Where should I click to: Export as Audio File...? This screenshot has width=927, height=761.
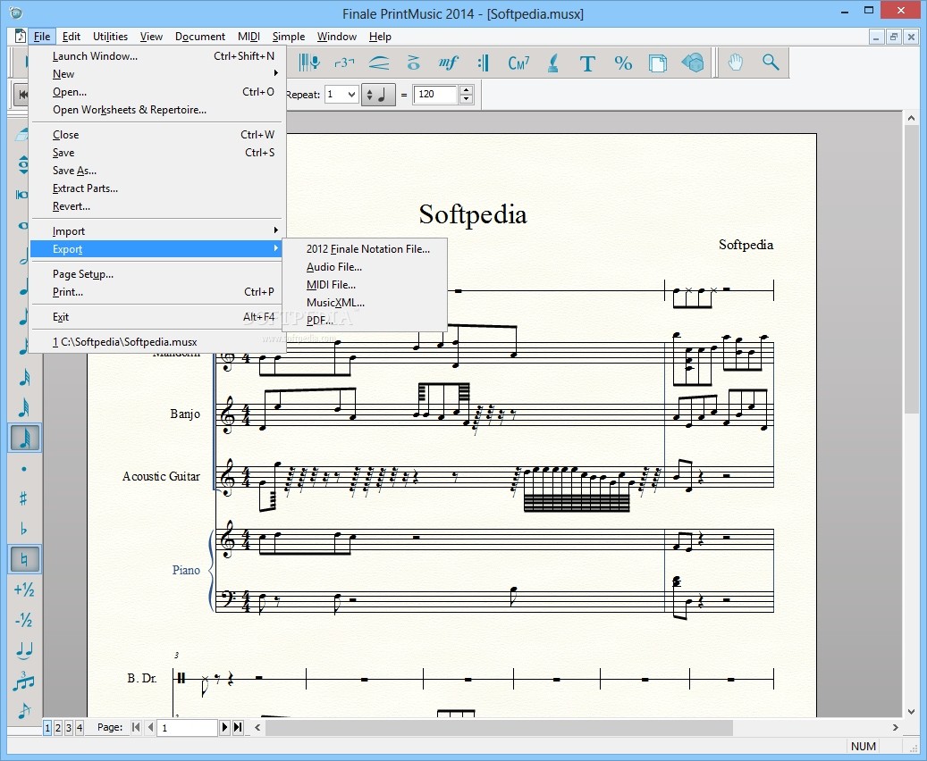pos(365,266)
